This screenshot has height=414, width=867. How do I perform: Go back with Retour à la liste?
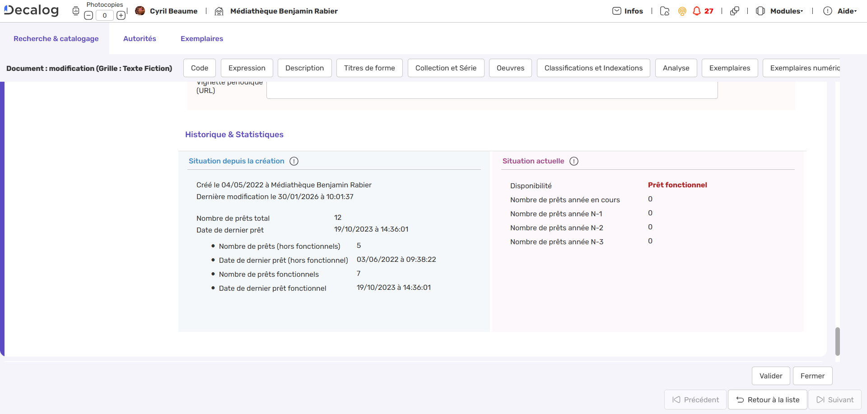click(768, 400)
